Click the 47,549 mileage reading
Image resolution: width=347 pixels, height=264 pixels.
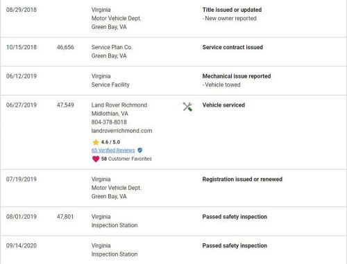(65, 105)
